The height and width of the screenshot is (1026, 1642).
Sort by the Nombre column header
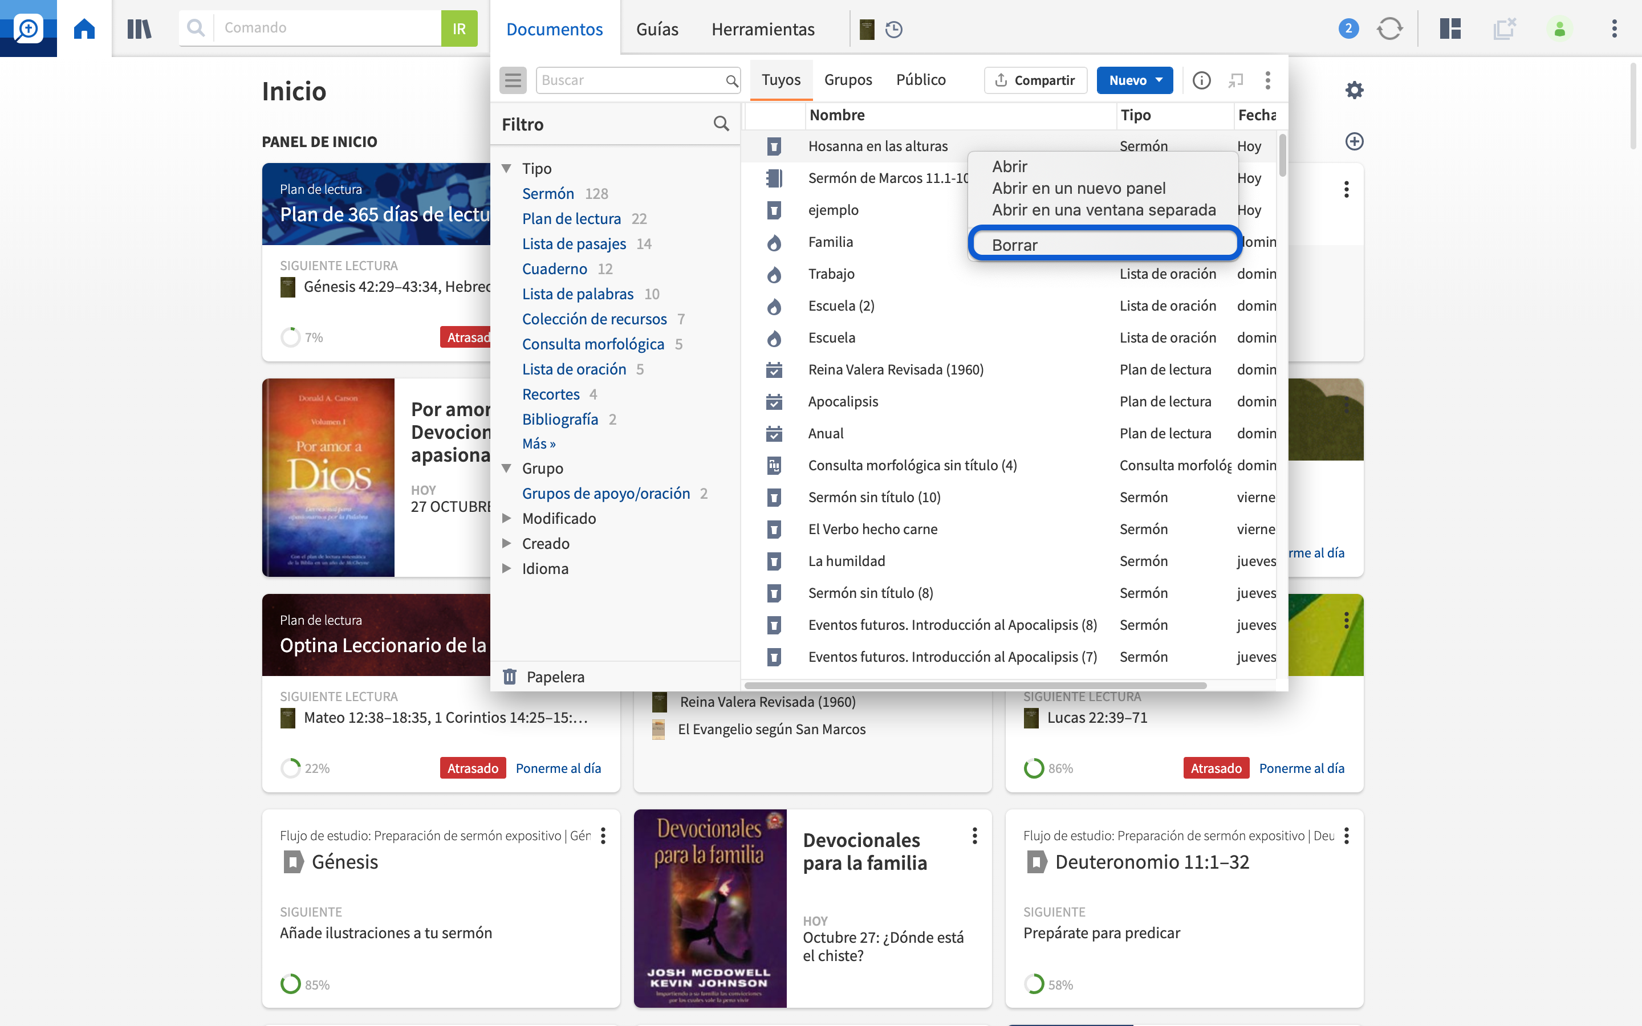click(836, 115)
